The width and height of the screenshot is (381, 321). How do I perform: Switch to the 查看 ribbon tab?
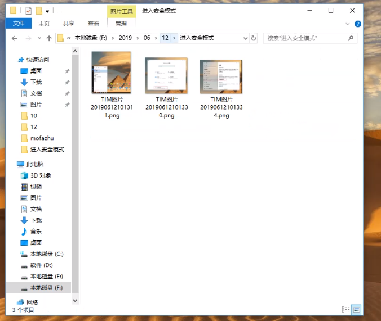tap(94, 24)
